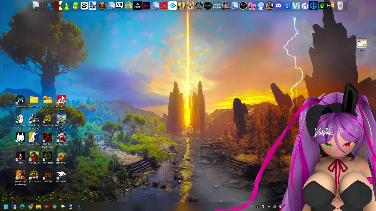Open the Among Us shortcut
This screenshot has width=376, height=211.
[x=34, y=158]
